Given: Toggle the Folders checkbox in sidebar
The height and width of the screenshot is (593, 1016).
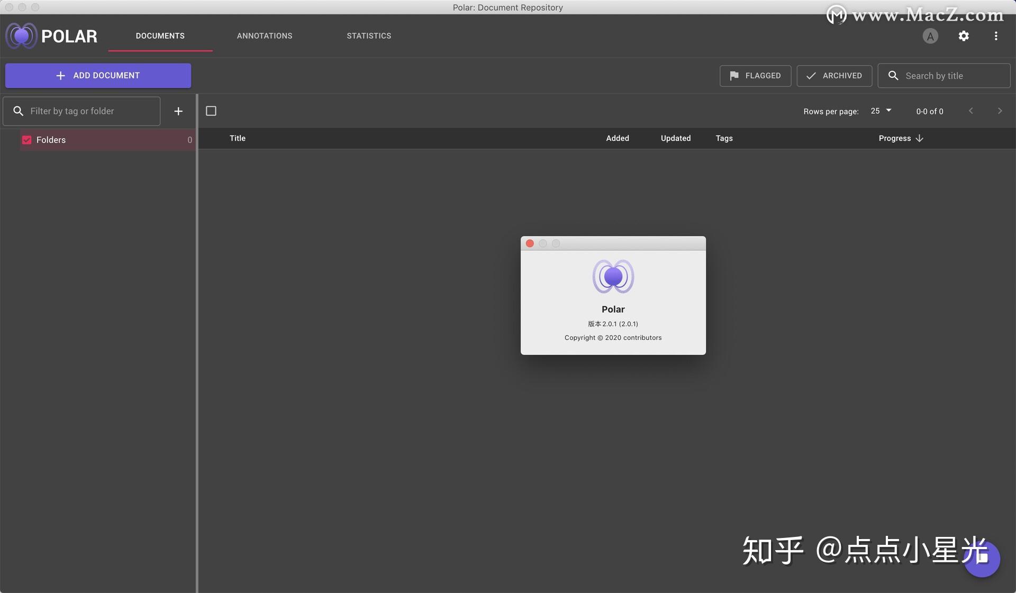Looking at the screenshot, I should point(26,140).
